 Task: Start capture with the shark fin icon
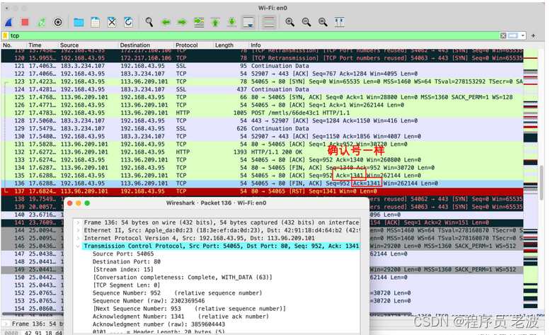(8, 23)
